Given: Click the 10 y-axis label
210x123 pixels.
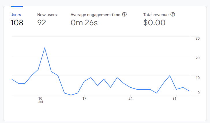Looking at the screenshot, I should coord(198,78).
